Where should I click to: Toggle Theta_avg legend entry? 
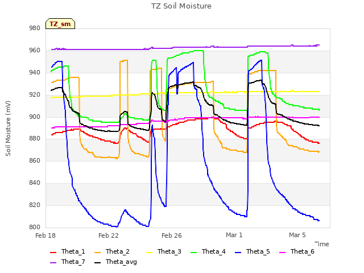[115, 262]
